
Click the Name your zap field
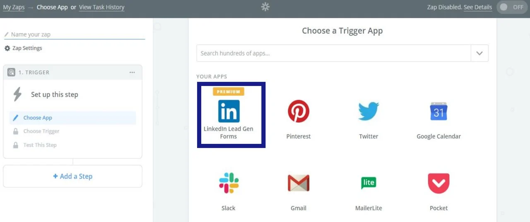(75, 35)
